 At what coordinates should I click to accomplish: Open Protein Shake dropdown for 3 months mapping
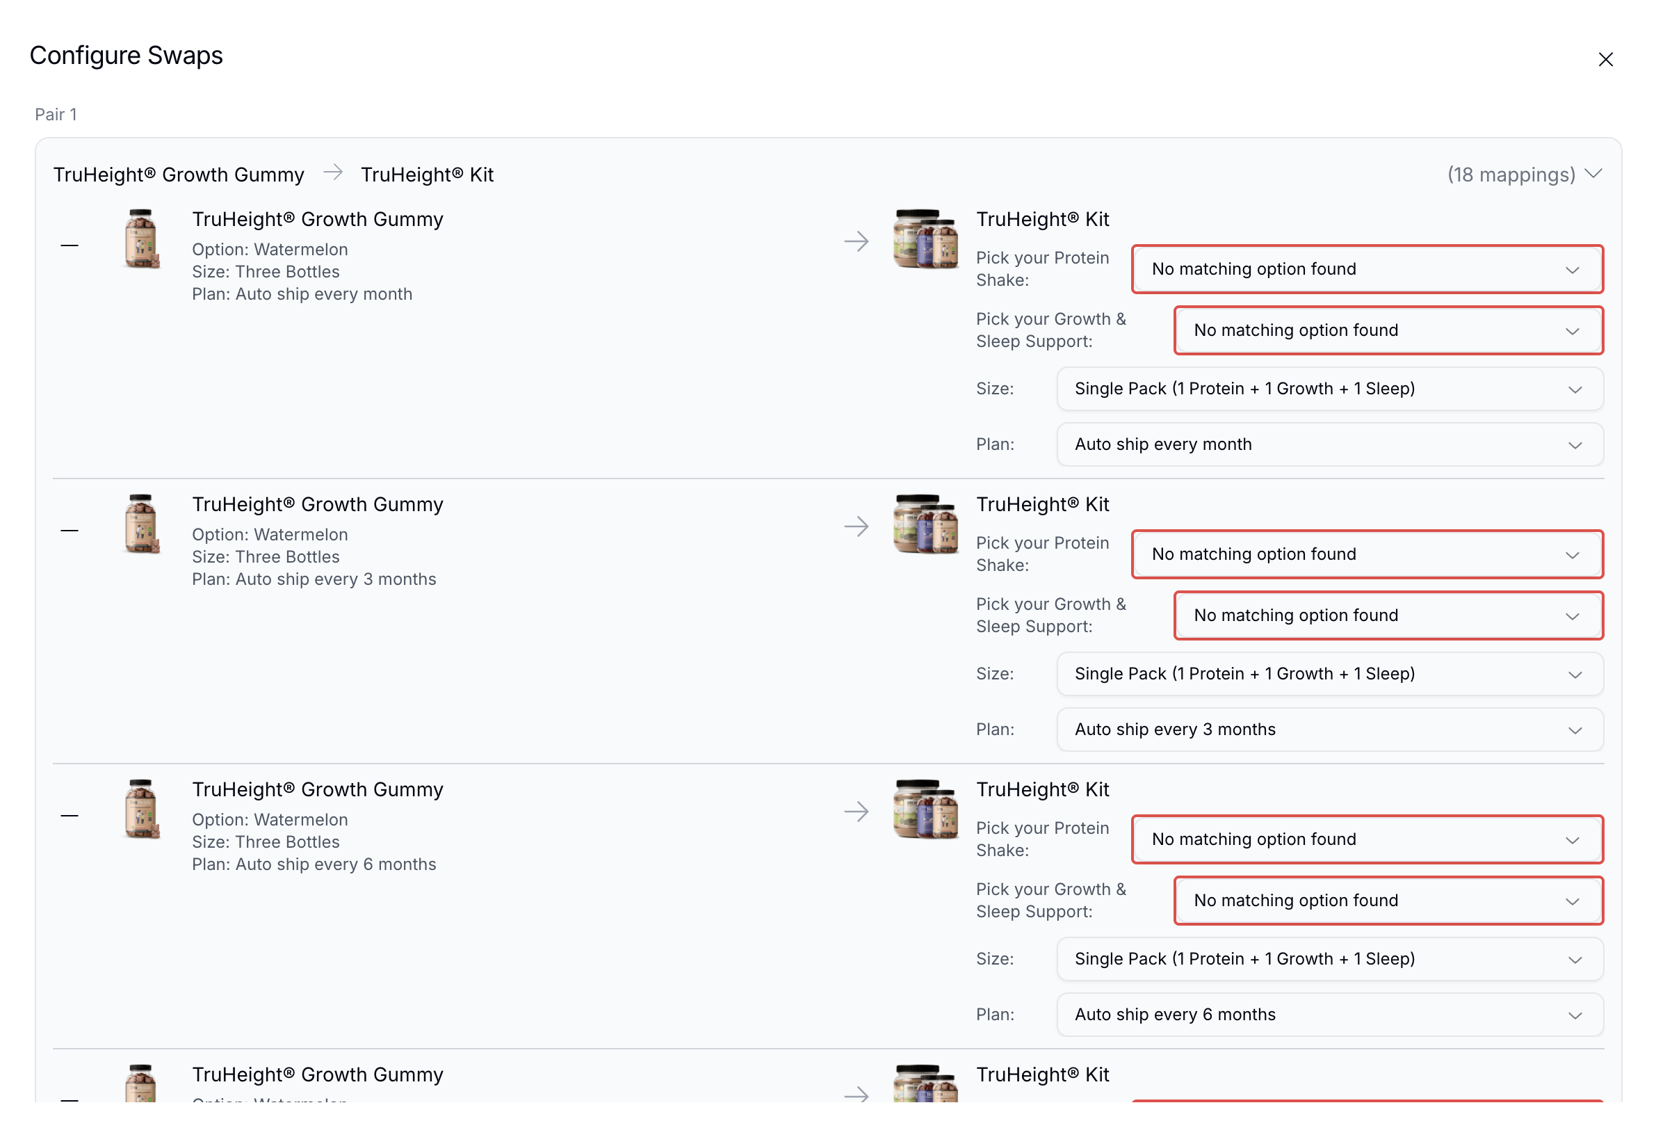tap(1367, 554)
